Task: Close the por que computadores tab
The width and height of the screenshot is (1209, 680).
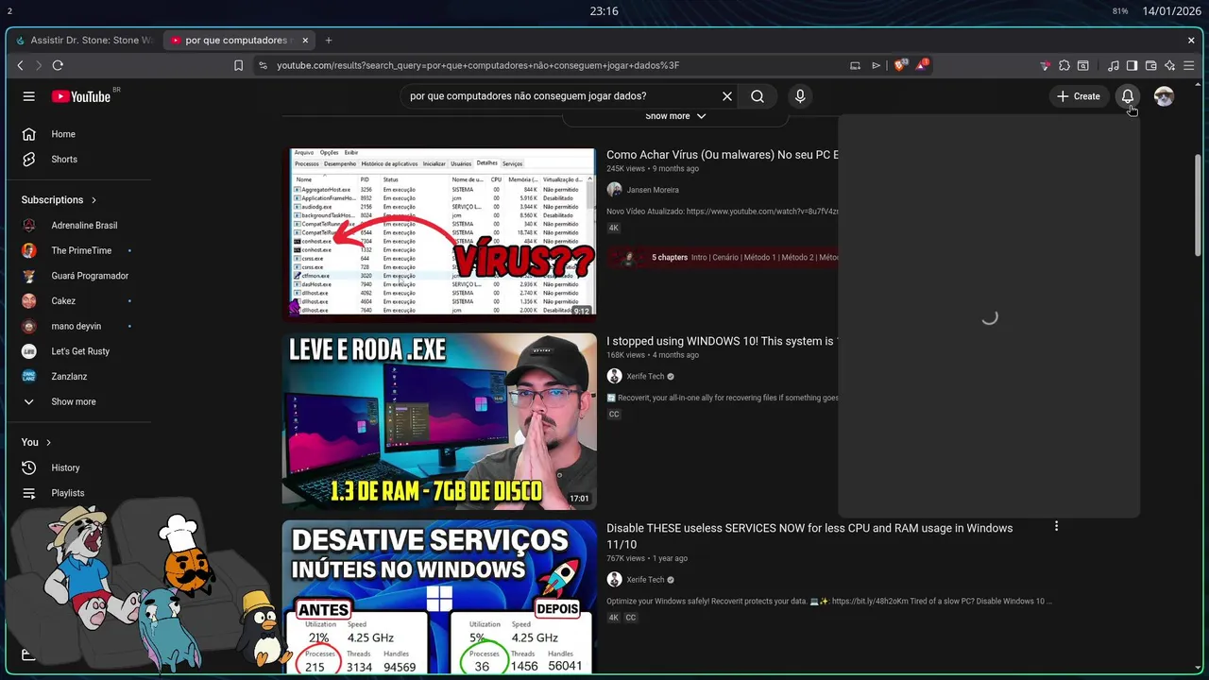Action: pos(303,41)
